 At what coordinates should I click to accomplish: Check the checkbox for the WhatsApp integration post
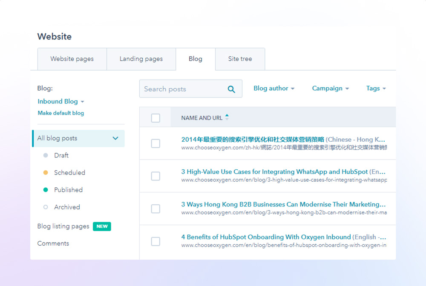point(155,176)
